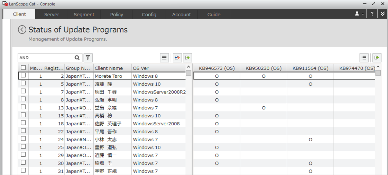Open the filter funnel icon
This screenshot has width=388, height=175.
coord(88,58)
